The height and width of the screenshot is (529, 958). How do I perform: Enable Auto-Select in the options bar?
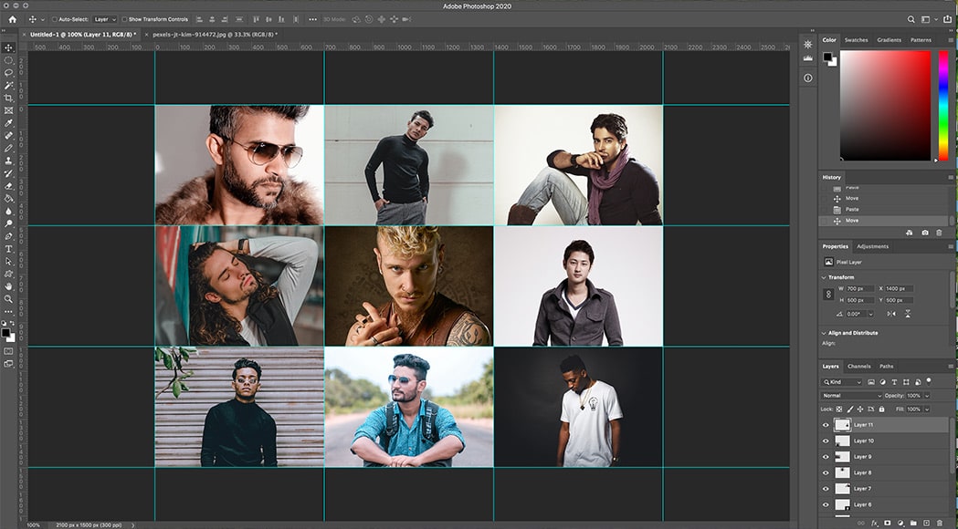(57, 18)
